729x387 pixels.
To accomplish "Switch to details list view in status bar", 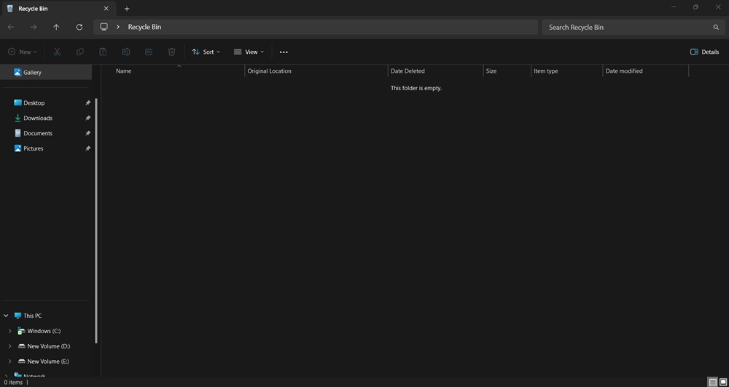I will (x=712, y=382).
